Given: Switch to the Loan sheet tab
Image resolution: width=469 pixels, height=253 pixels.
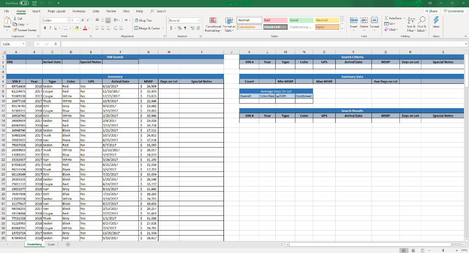Looking at the screenshot, I should (51, 244).
